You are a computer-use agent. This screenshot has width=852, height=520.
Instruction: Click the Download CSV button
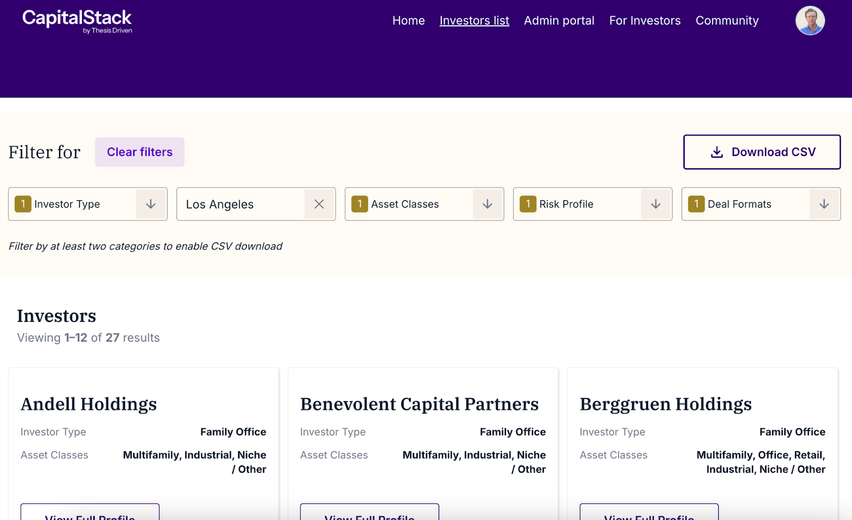761,152
